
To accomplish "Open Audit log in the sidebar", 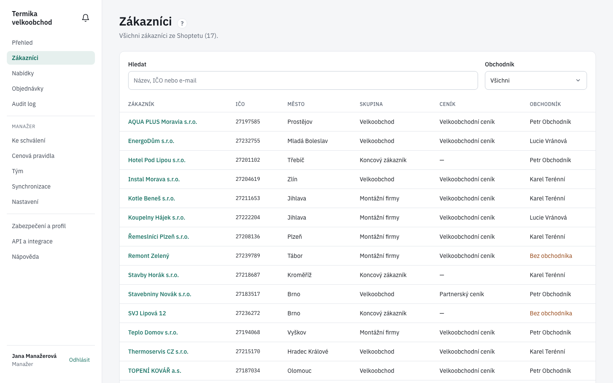I will pos(51,104).
